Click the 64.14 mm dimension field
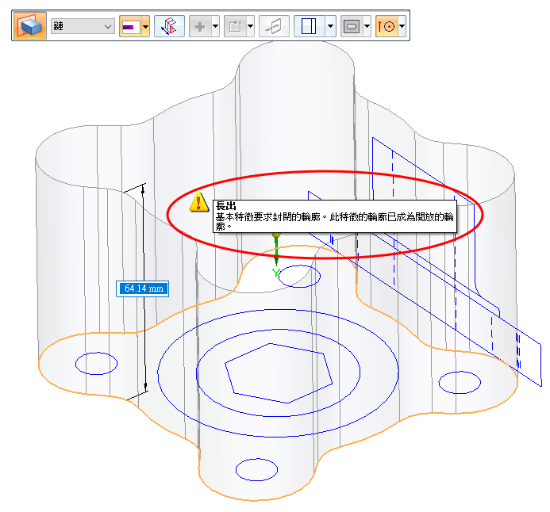This screenshot has height=512, width=550. [x=143, y=288]
